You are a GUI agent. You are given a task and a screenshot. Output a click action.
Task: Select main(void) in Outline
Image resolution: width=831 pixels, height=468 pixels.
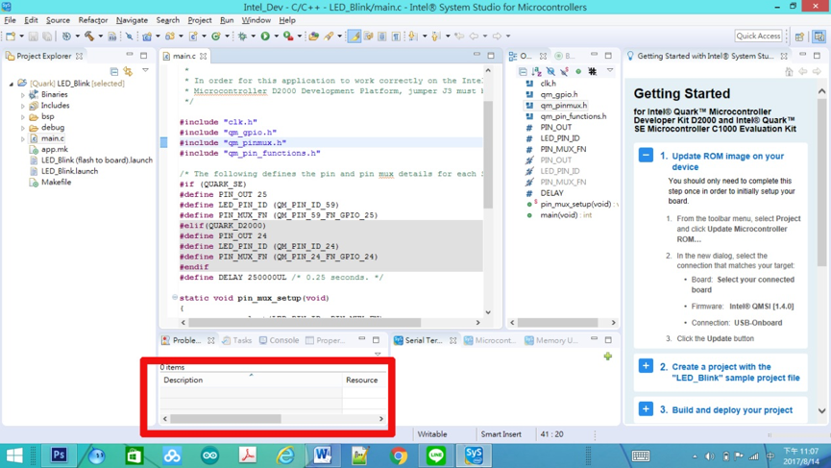tap(566, 214)
